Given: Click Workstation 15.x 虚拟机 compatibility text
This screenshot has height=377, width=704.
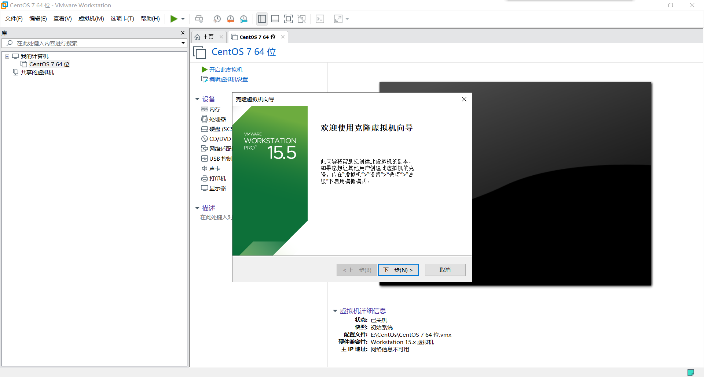Looking at the screenshot, I should point(402,342).
